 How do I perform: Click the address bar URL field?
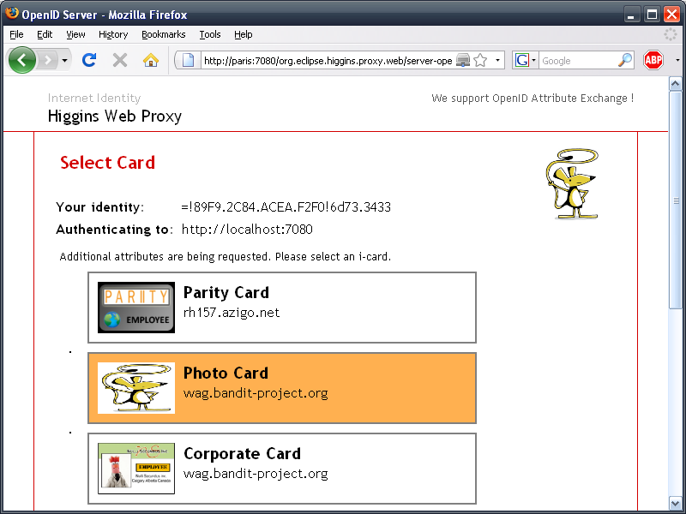[x=328, y=60]
